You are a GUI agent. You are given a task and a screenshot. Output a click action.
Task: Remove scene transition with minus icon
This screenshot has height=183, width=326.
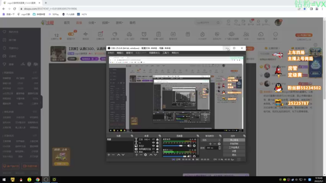[x=215, y=144]
